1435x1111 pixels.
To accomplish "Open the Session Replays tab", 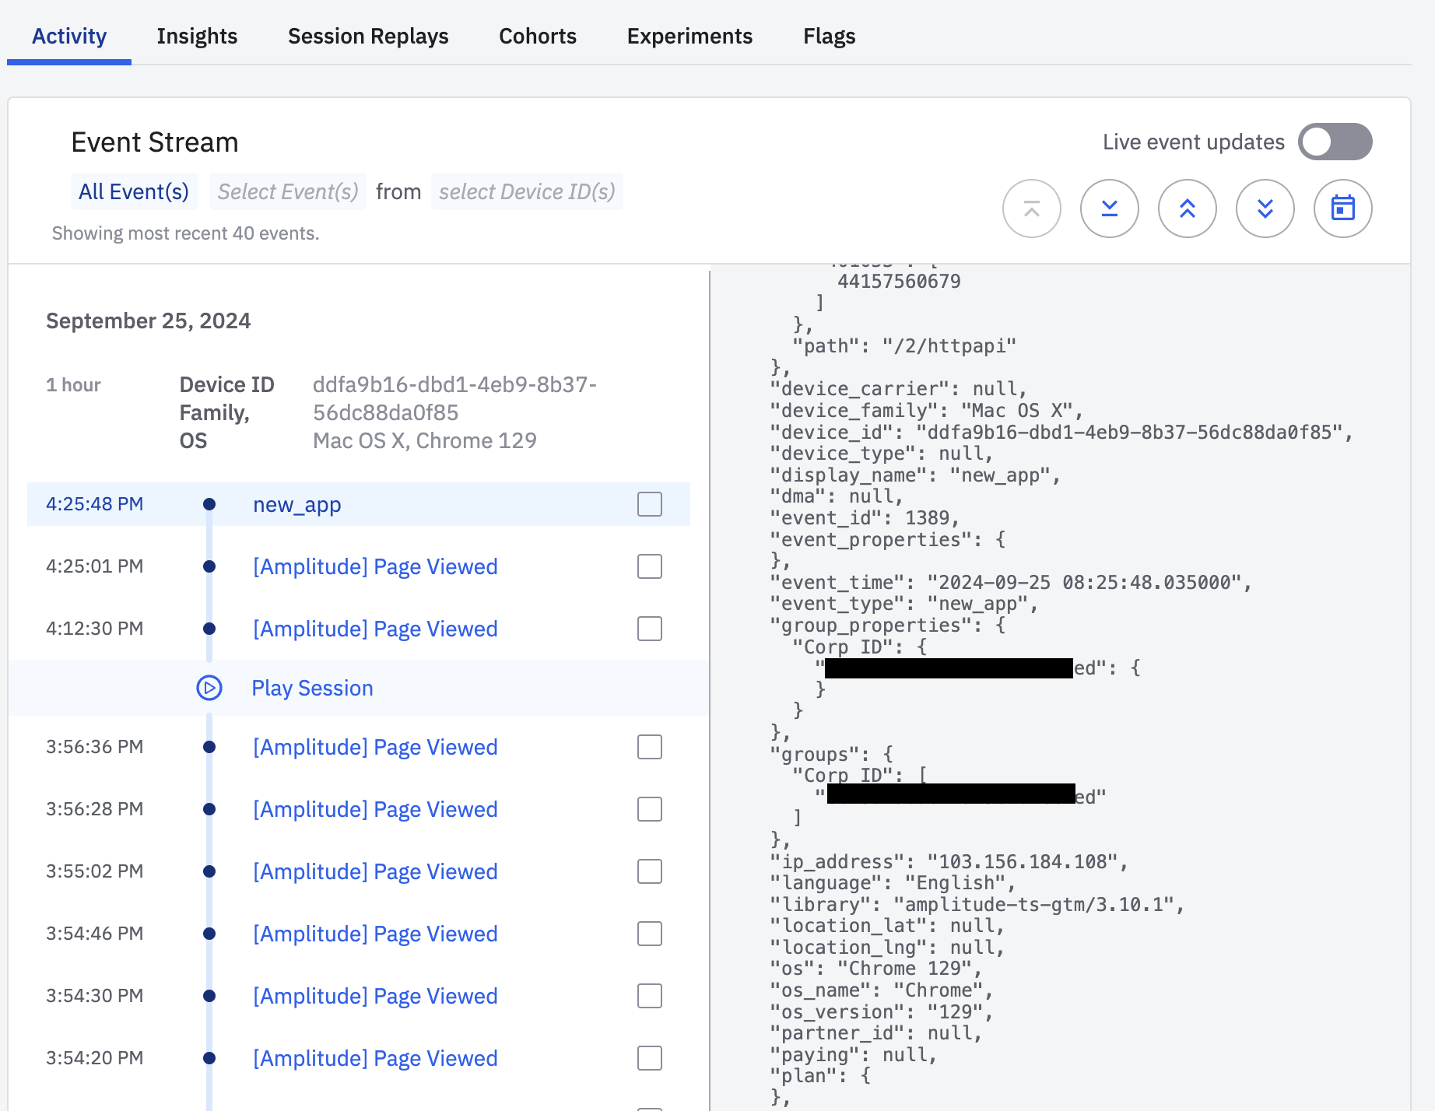I will tap(368, 36).
